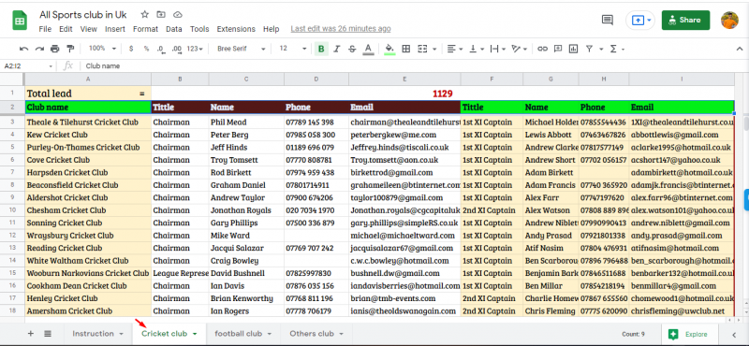Format as currency with dollar icon
The image size is (749, 346).
click(131, 49)
